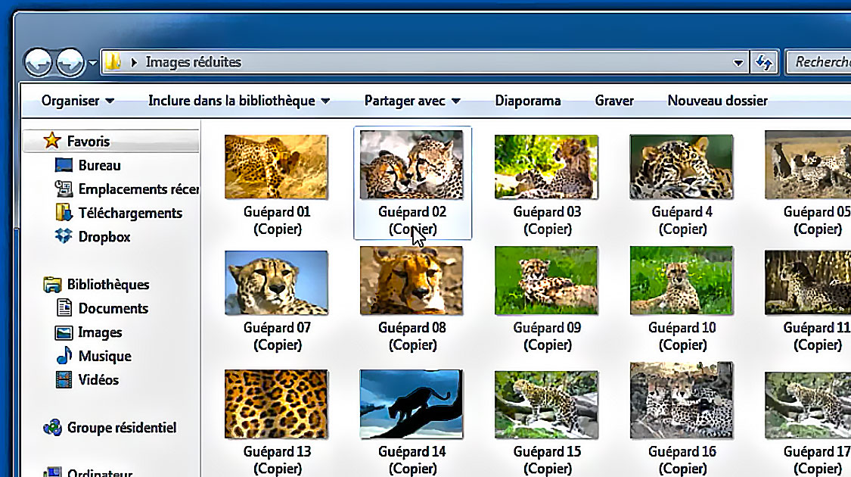
Task: Select Favoris in the navigation pane
Action: 89,142
